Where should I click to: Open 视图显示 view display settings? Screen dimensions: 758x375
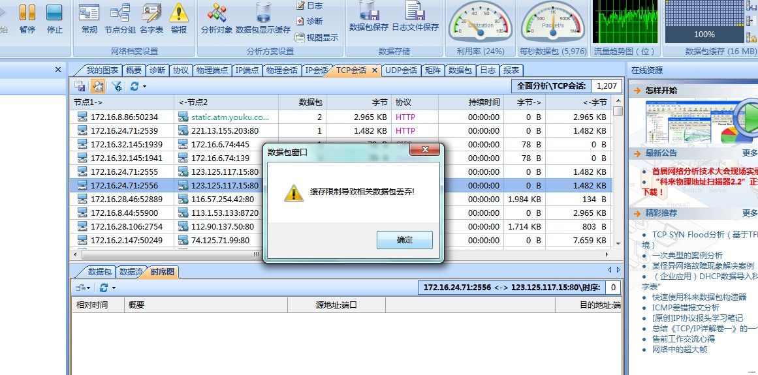pyautogui.click(x=317, y=37)
